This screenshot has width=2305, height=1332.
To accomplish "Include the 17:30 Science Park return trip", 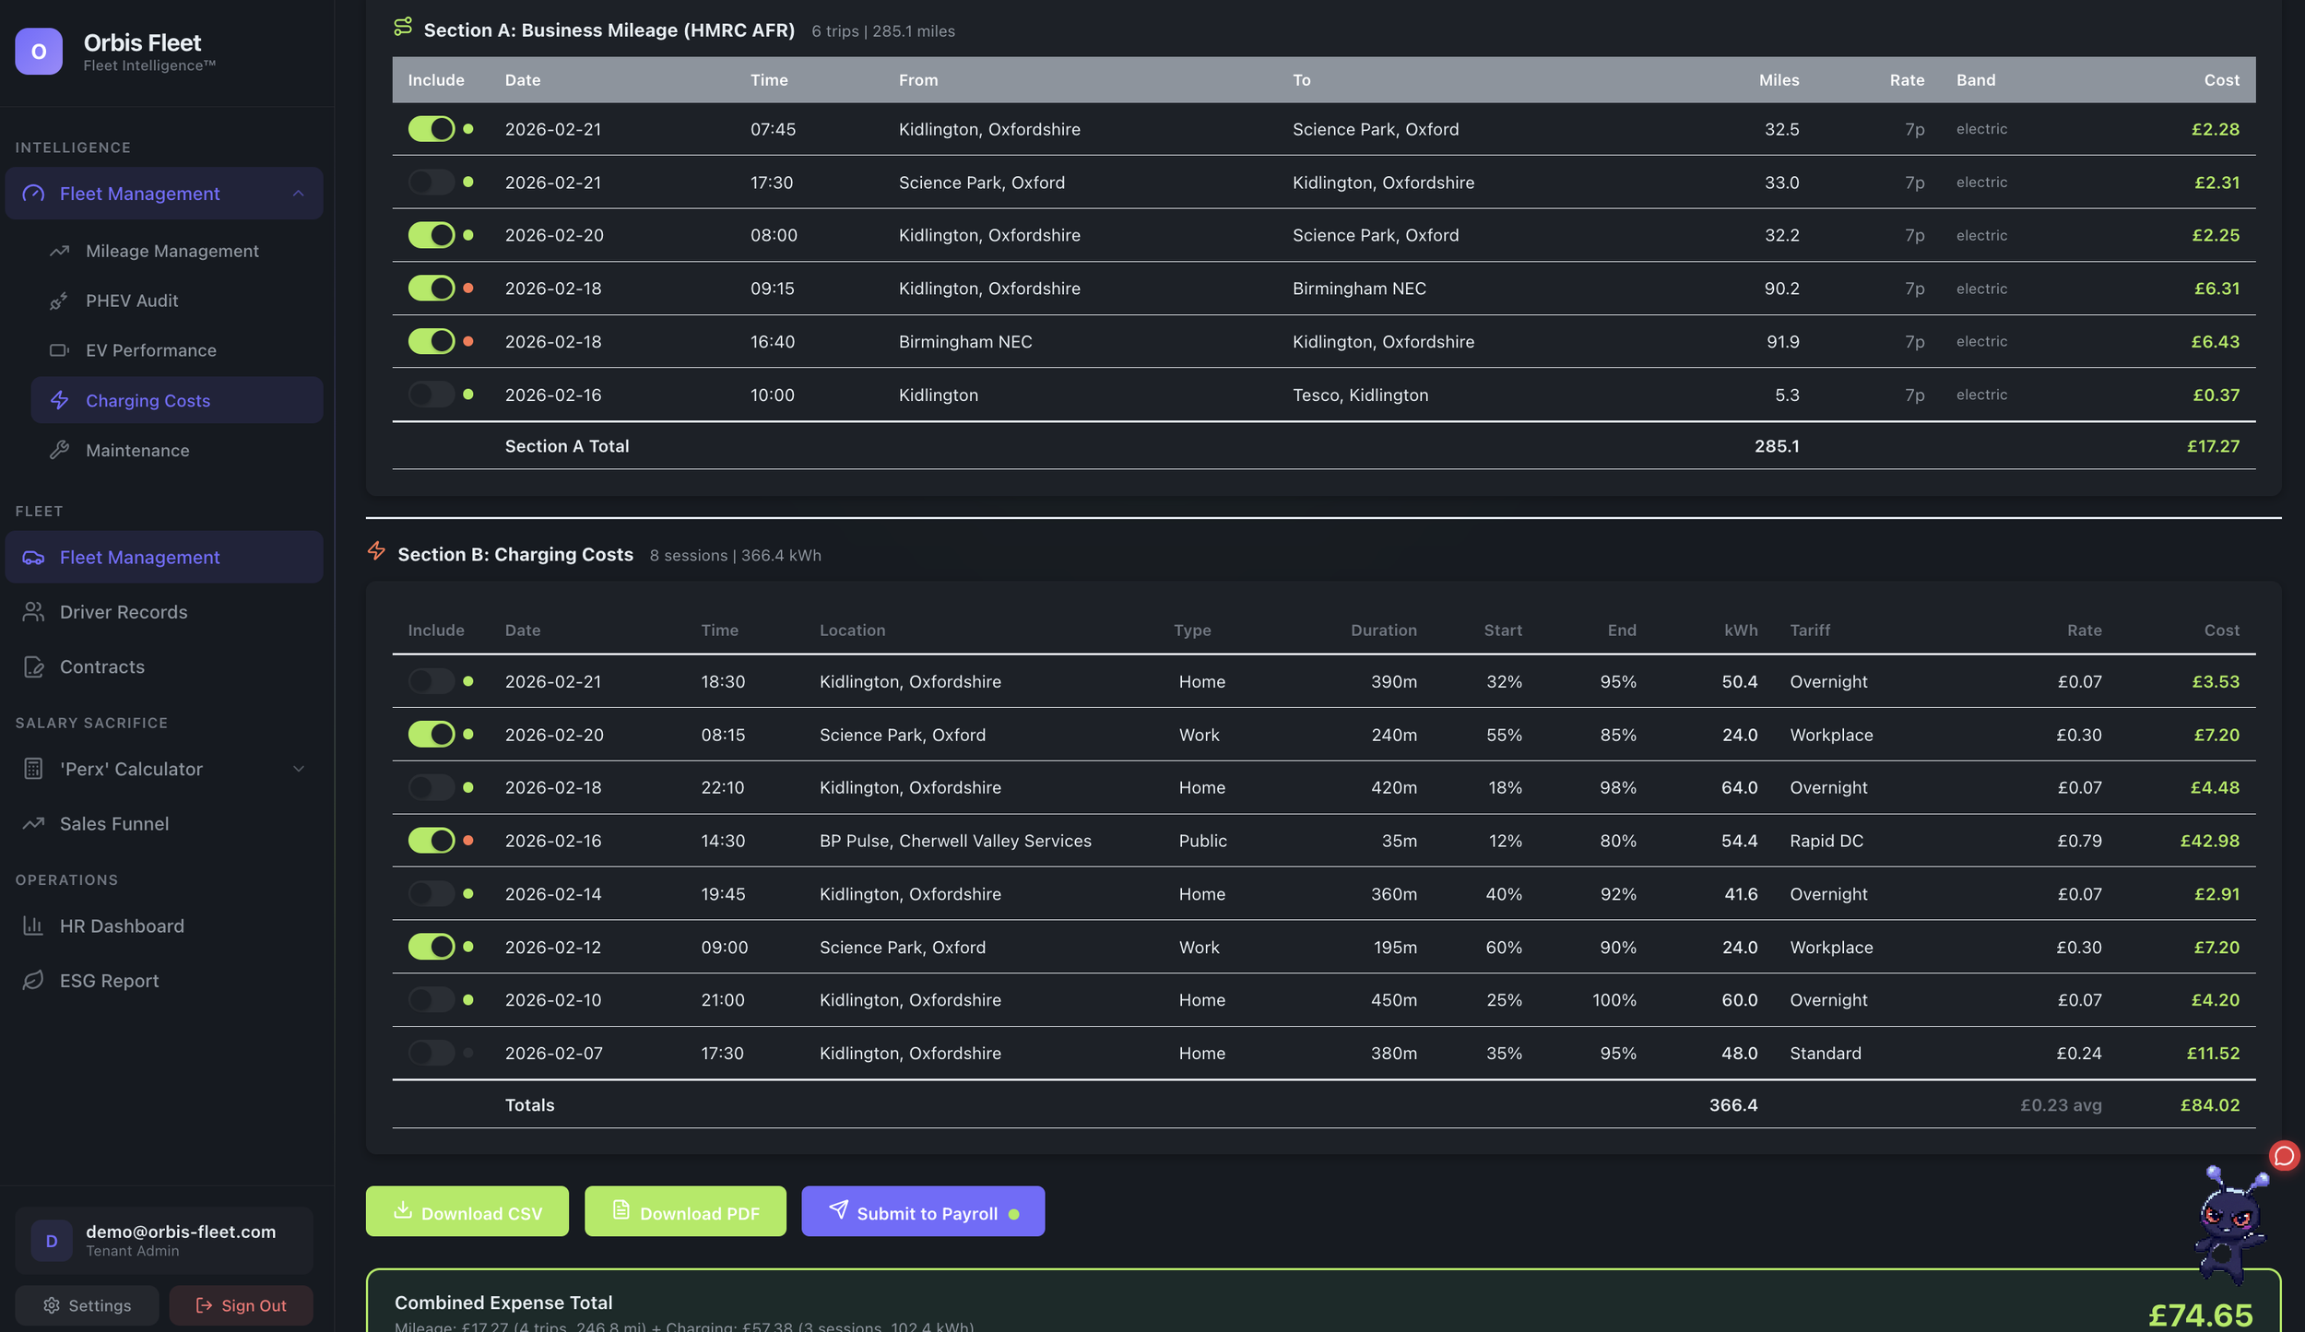I will [x=431, y=182].
